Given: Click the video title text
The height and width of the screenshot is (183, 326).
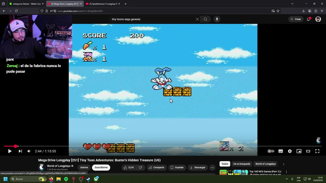Looking at the screenshot, I should (x=99, y=160).
